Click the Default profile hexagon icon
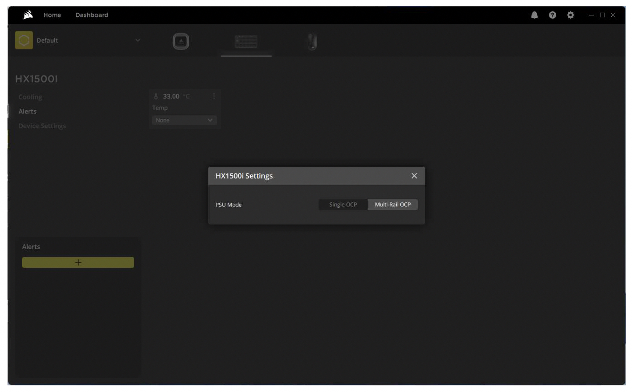This screenshot has height=392, width=632. (x=24, y=40)
